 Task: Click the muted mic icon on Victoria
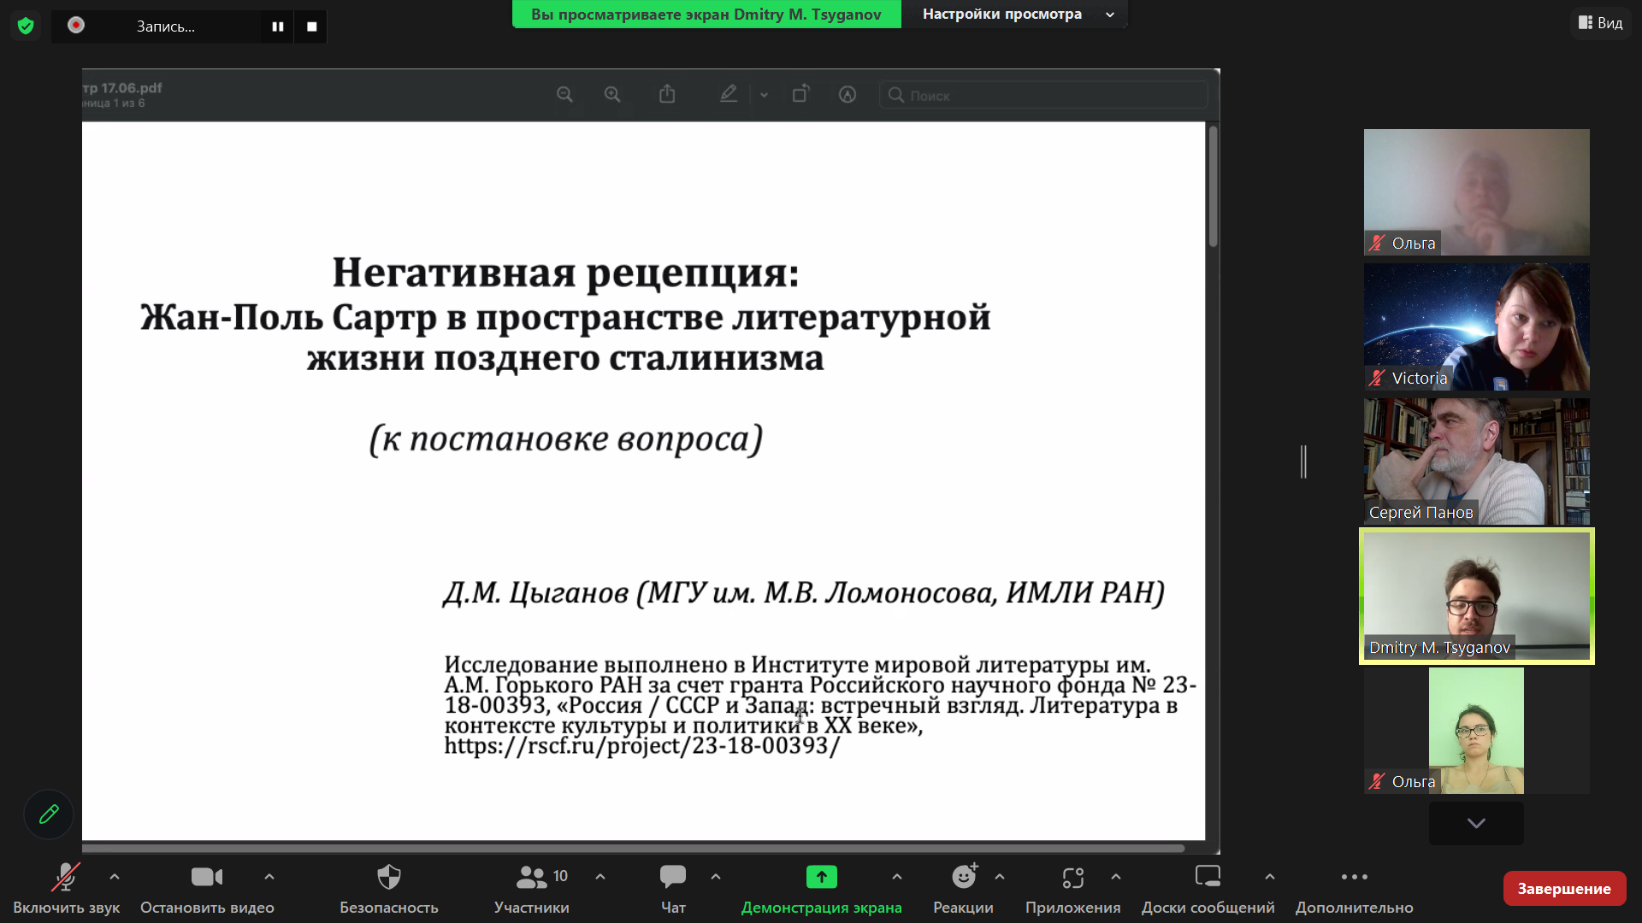(x=1377, y=378)
